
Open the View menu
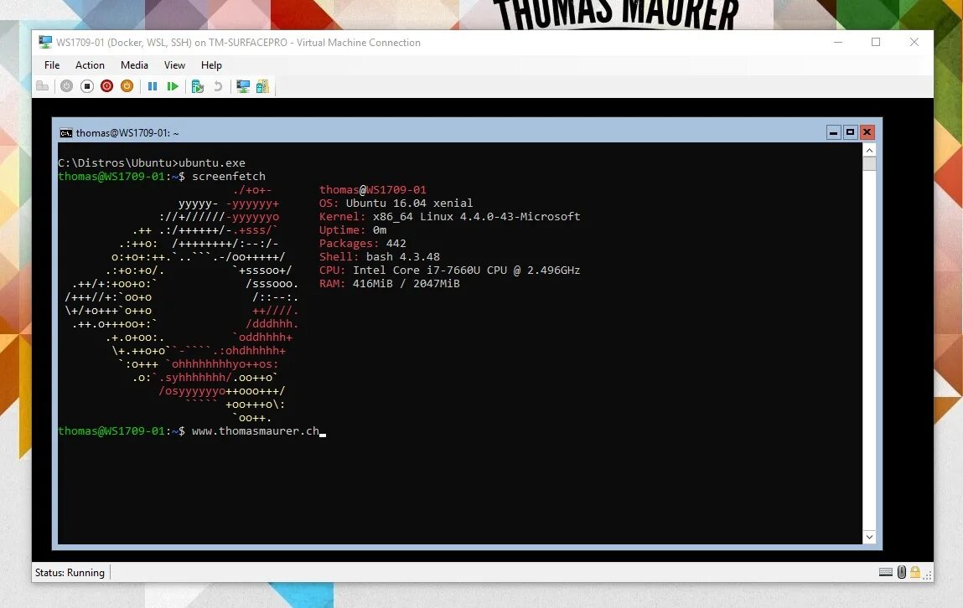[174, 65]
